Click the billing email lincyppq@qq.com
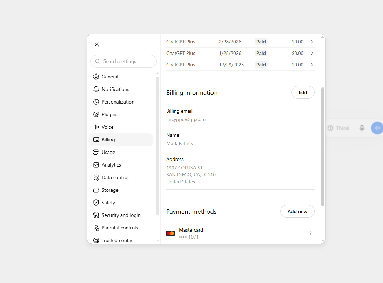383x283 pixels. click(x=186, y=120)
